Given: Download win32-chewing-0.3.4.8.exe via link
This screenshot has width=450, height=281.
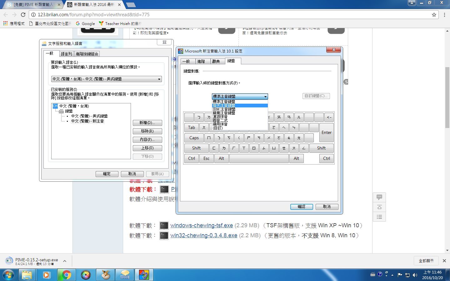Looking at the screenshot, I should tap(204, 235).
